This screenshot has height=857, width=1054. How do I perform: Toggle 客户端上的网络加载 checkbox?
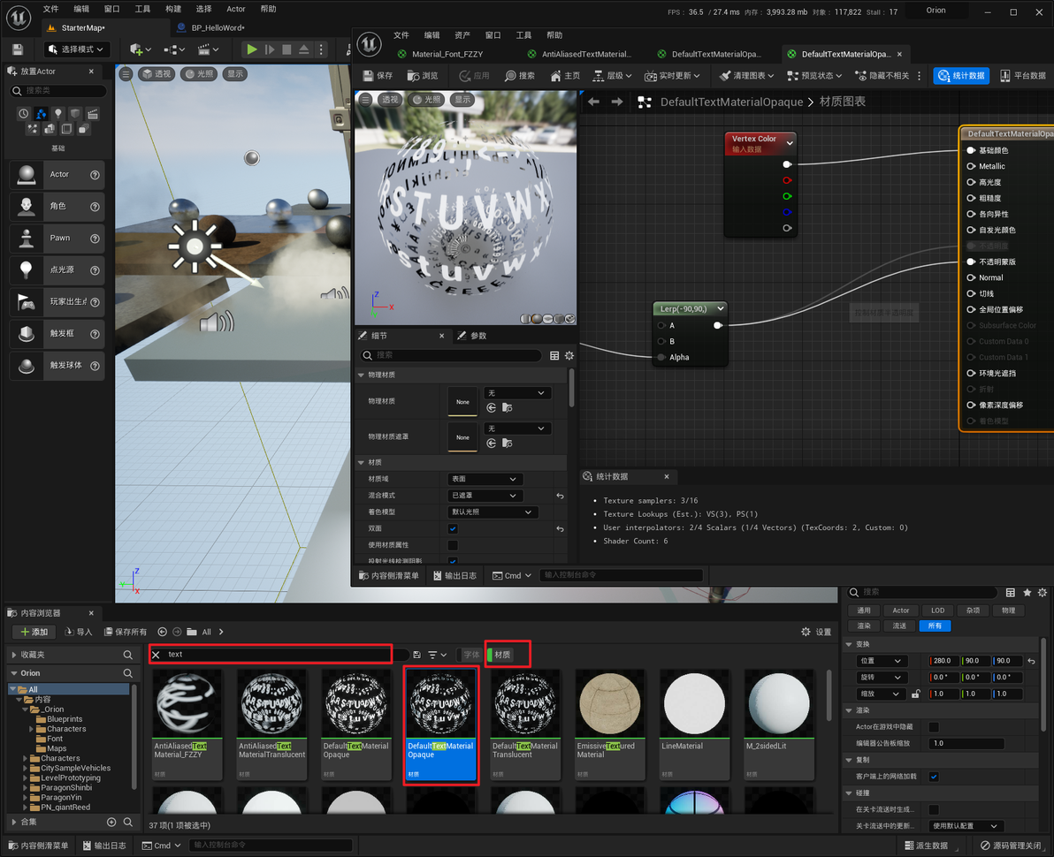pyautogui.click(x=934, y=777)
